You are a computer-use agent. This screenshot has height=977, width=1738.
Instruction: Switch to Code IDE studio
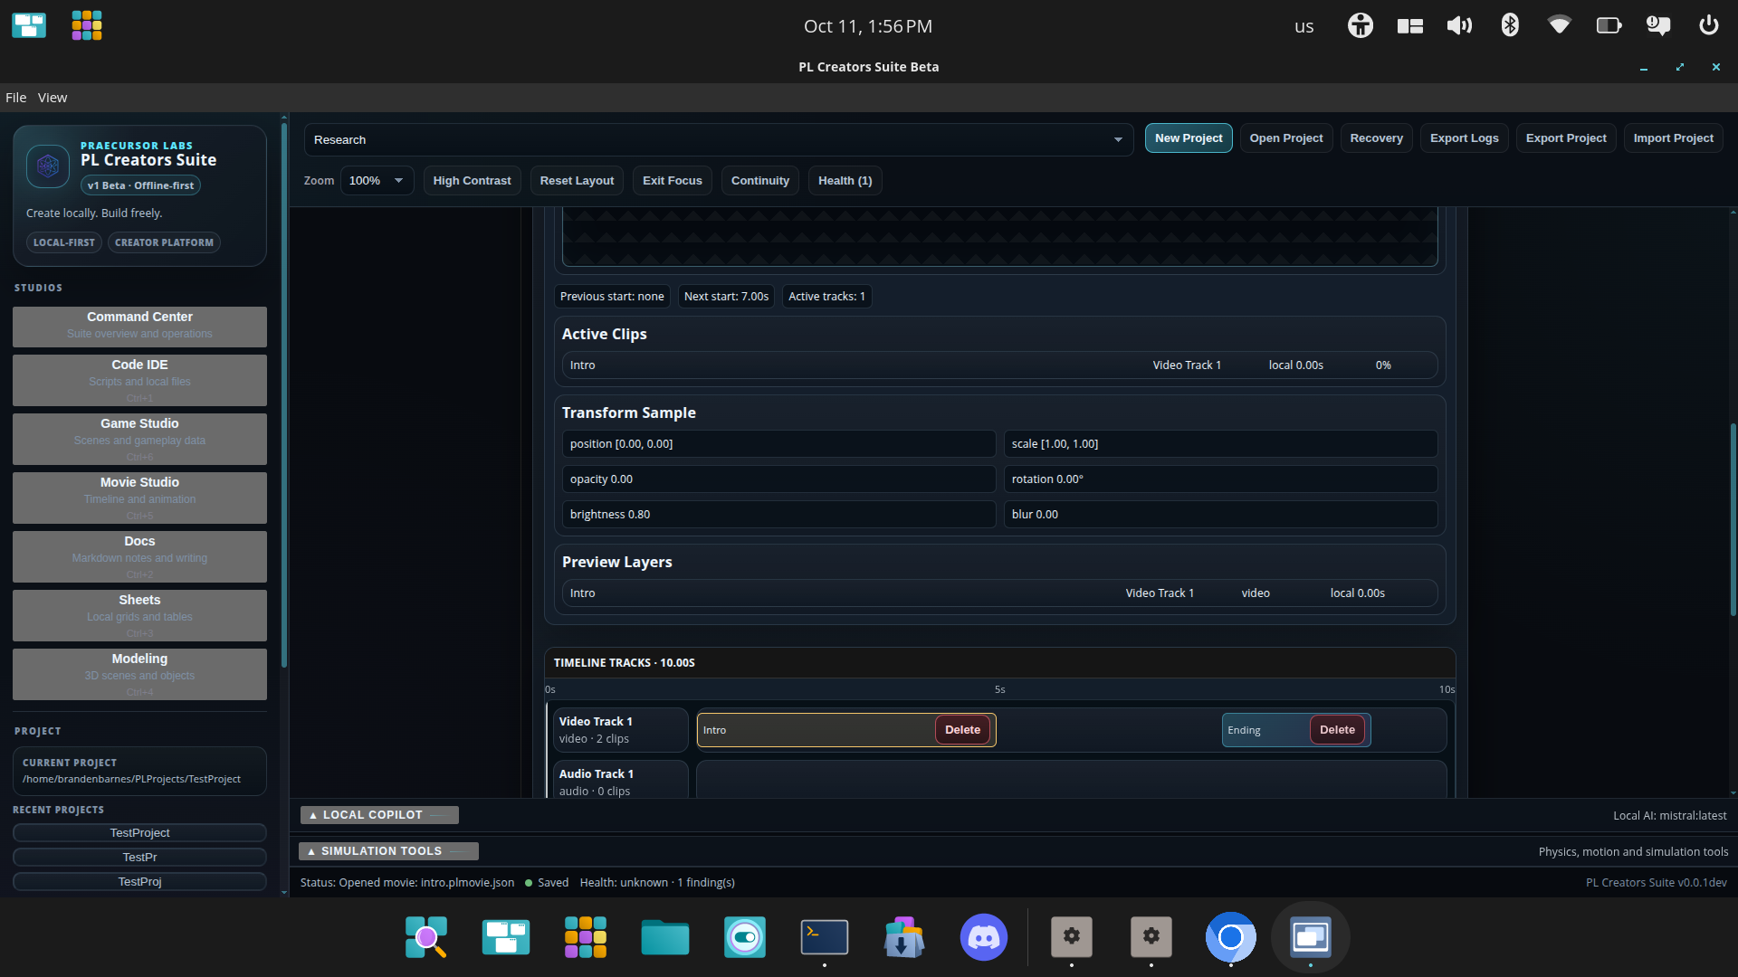pyautogui.click(x=139, y=380)
